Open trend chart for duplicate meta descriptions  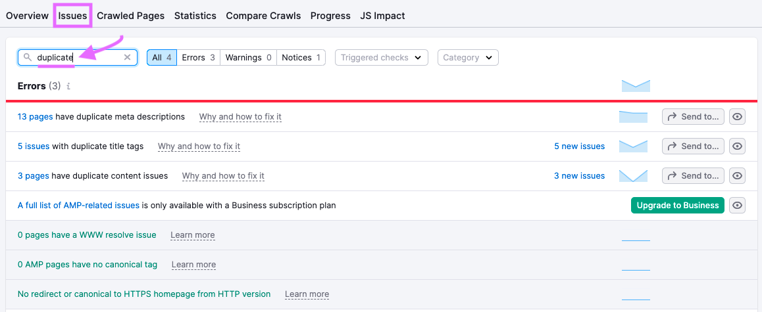633,117
